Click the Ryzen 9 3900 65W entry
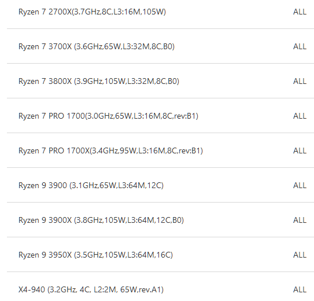314x301 pixels. pyautogui.click(x=91, y=186)
